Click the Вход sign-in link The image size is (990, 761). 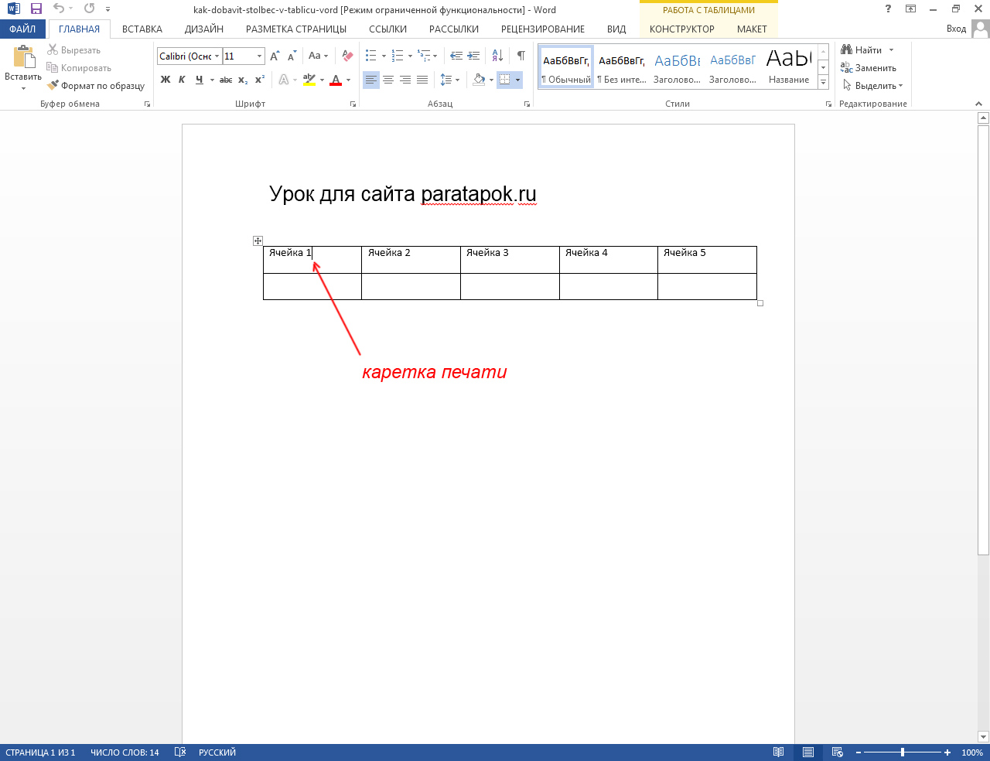point(957,29)
